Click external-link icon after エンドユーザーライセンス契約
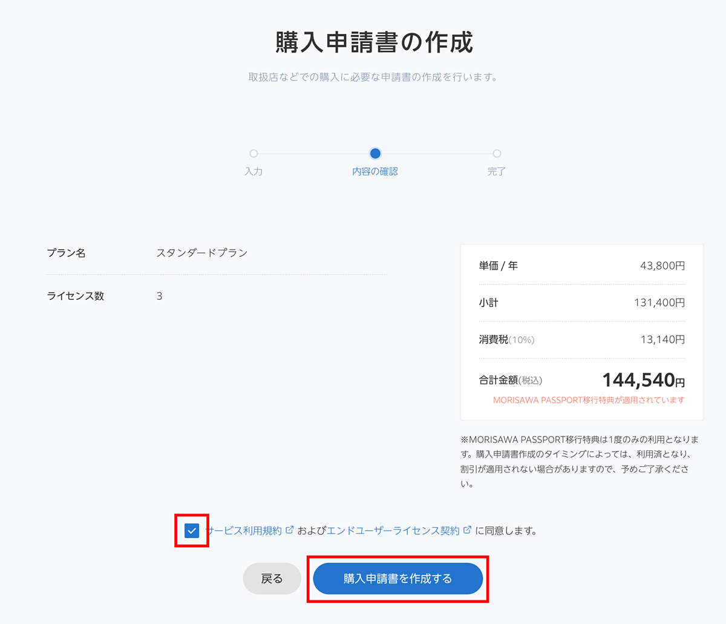726x624 pixels. pyautogui.click(x=467, y=530)
